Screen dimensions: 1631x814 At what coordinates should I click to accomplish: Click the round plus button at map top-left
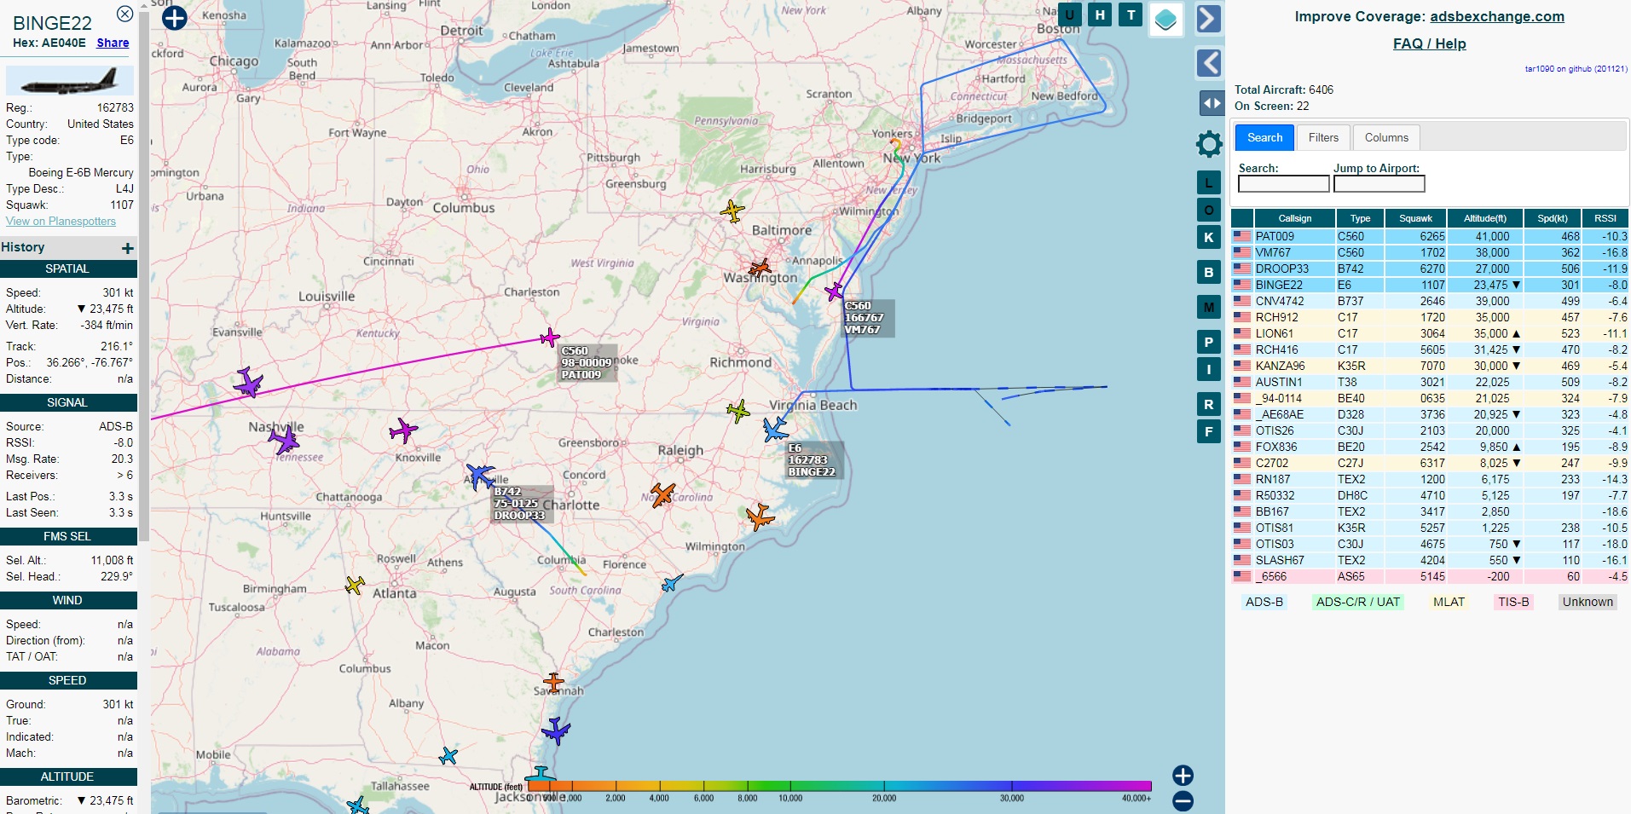coord(174,17)
